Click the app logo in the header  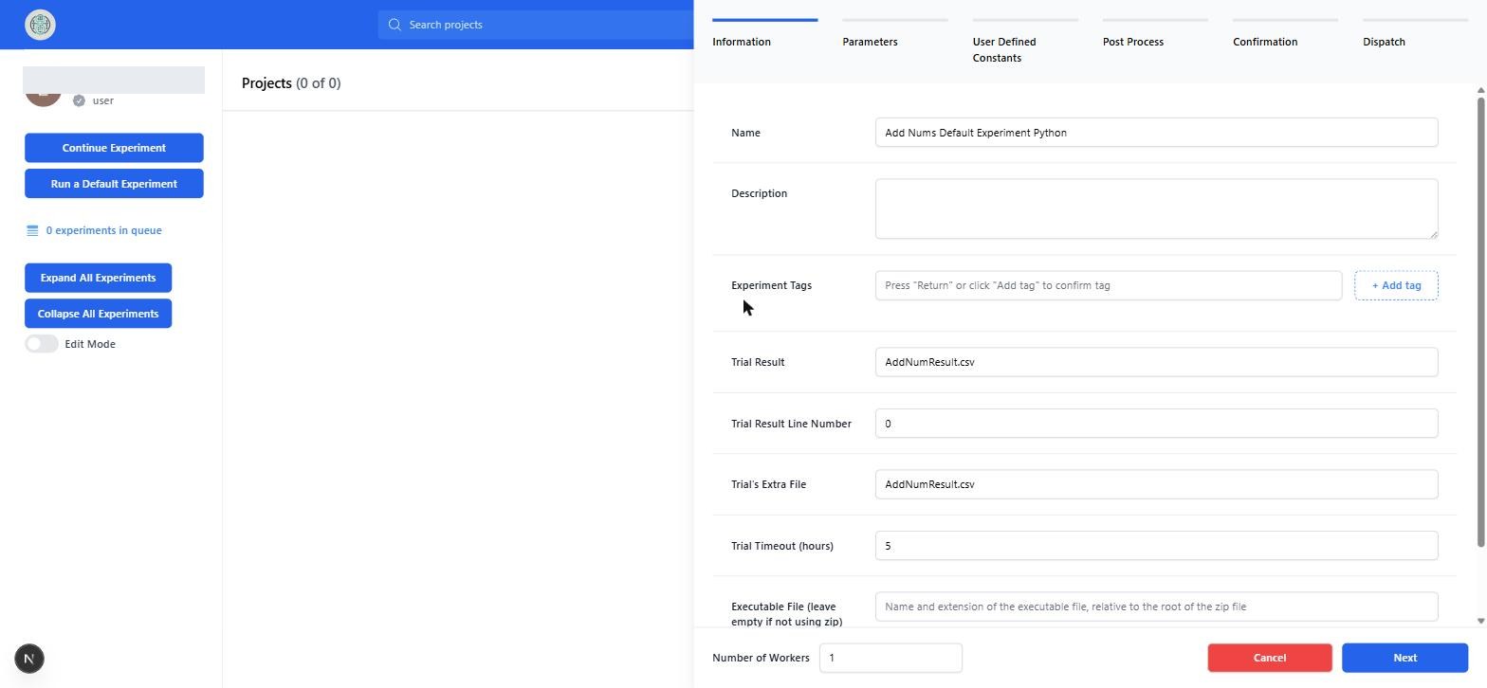click(40, 25)
